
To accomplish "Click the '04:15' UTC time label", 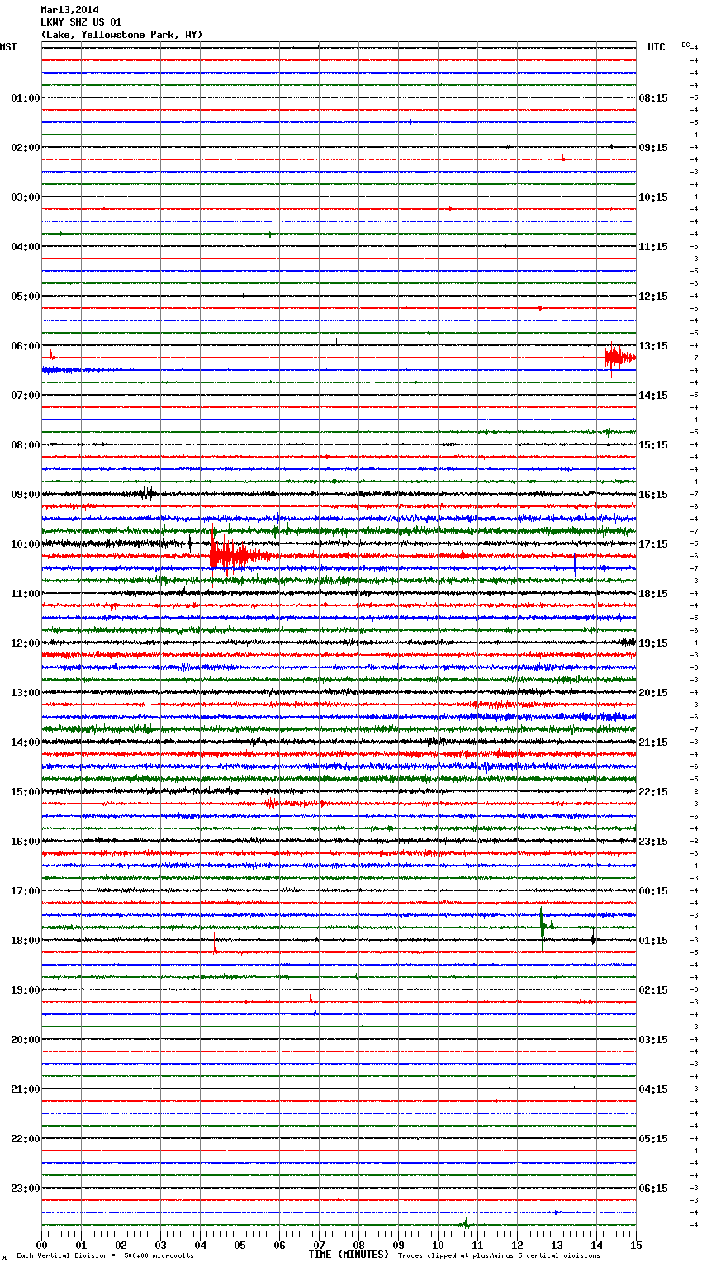I will 653,1089.
